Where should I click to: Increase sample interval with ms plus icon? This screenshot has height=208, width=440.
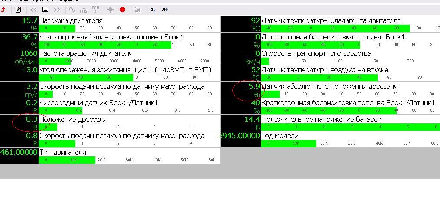click(x=96, y=9)
